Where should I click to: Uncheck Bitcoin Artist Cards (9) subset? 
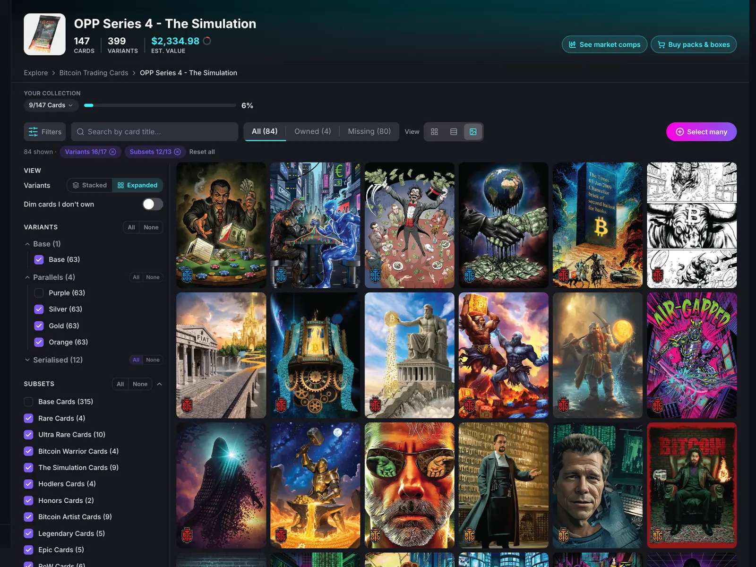pos(28,517)
